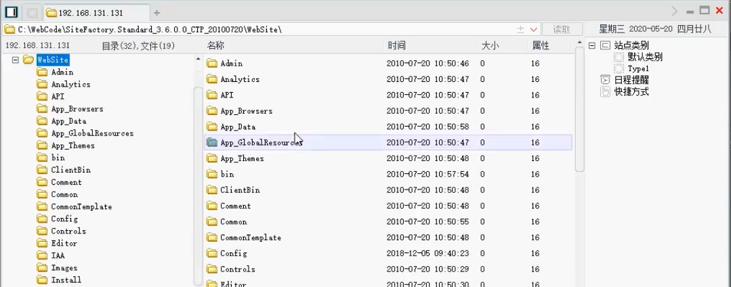Click the 读取 read button
This screenshot has height=287, width=731.
(562, 29)
